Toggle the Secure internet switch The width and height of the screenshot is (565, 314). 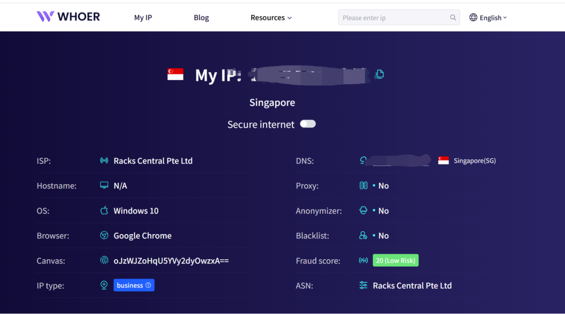(x=308, y=124)
